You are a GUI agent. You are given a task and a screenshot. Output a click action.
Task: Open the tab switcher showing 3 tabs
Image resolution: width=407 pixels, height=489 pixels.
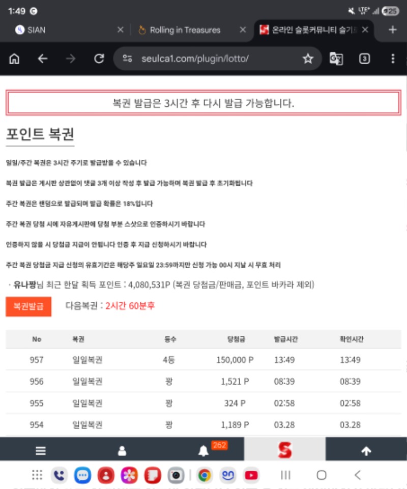point(364,59)
